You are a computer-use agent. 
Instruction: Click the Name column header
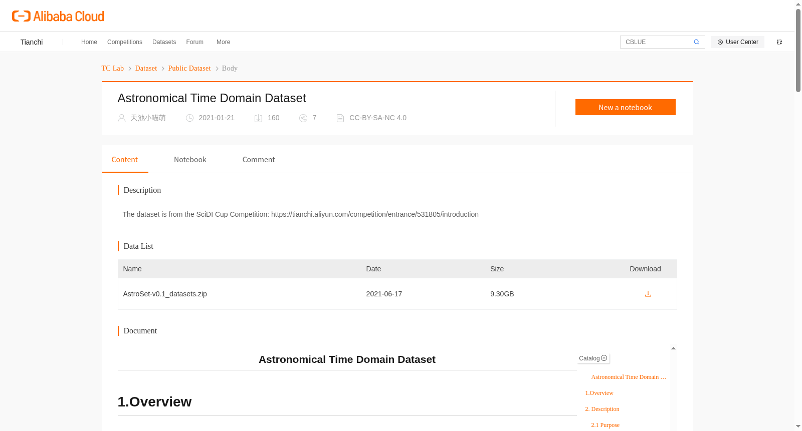[x=132, y=269]
